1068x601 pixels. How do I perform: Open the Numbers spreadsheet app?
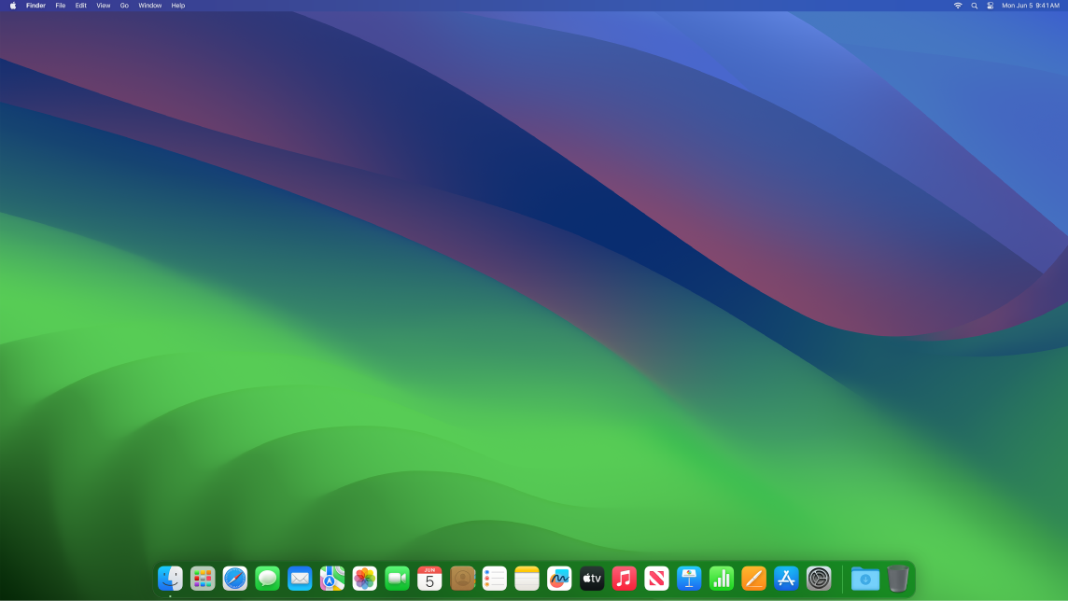(x=721, y=579)
